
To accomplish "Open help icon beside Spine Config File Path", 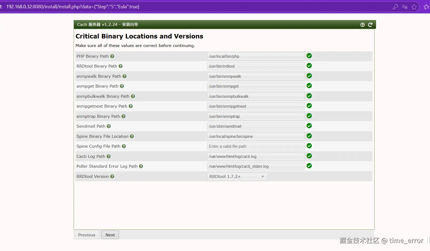I will [x=124, y=146].
